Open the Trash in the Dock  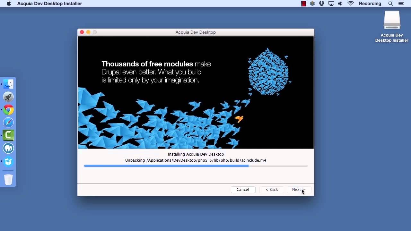coord(8,179)
